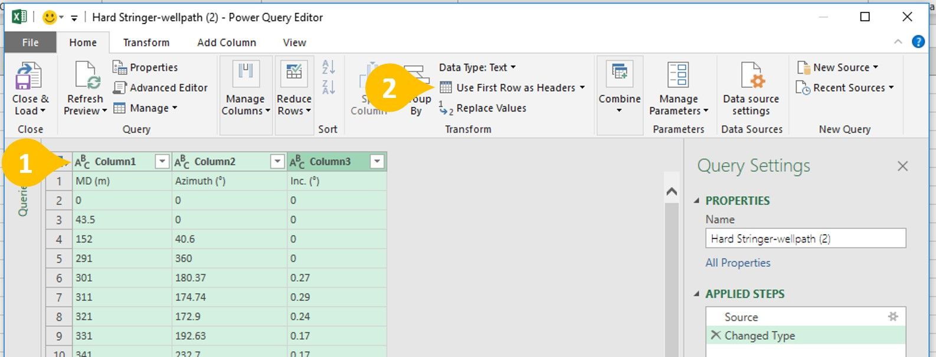
Task: Open the Column1 filter dropdown
Action: [x=162, y=162]
